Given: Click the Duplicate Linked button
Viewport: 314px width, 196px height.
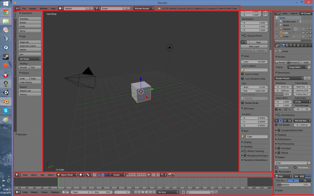Looking at the screenshot, I should [30, 46].
